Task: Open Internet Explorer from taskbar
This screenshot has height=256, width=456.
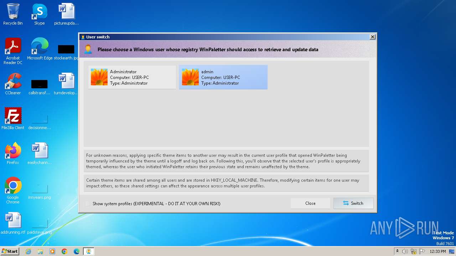Action: [x=28, y=251]
